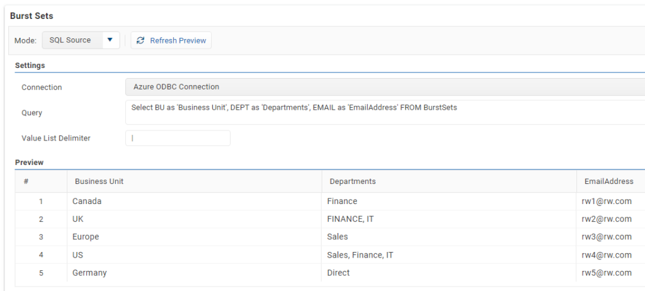Click the 'Sales, Finance, IT' departments cell
Viewport: 645px width, 291px height.
coord(360,255)
